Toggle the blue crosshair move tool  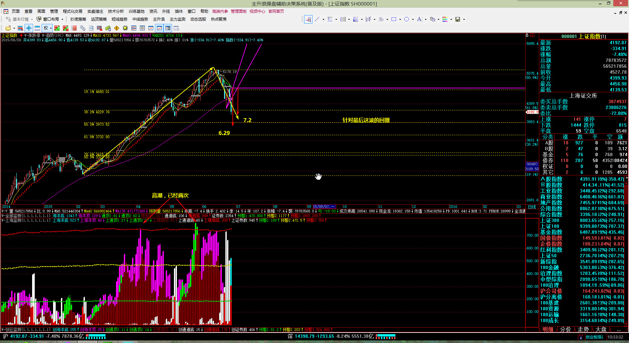(x=29, y=28)
